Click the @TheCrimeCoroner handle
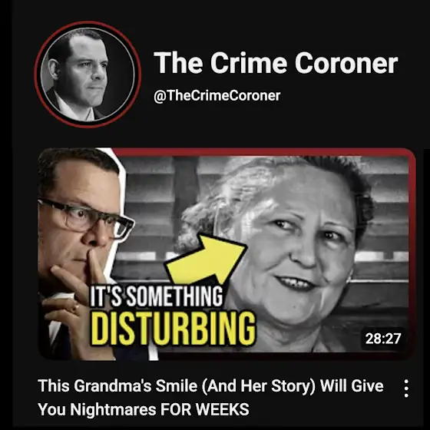 click(x=217, y=96)
